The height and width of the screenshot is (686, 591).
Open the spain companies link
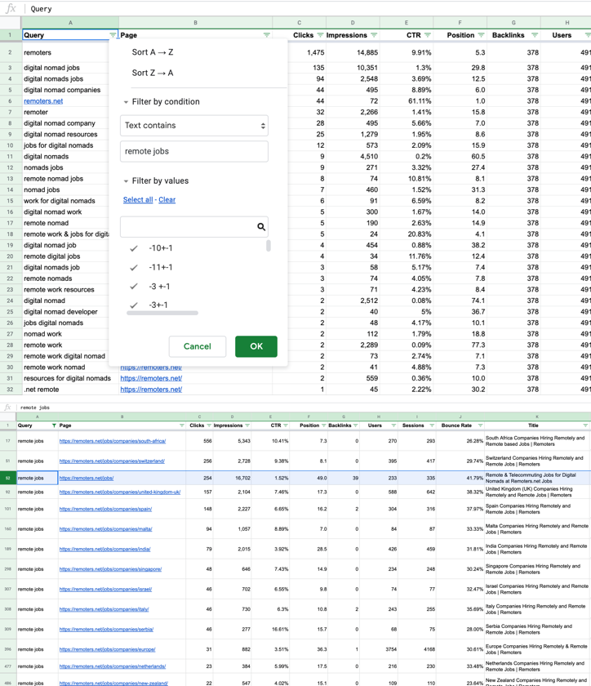[105, 509]
